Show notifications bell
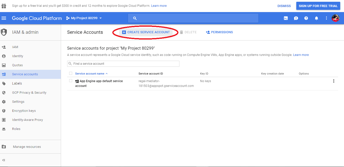344x167 pixels. [x=316, y=18]
